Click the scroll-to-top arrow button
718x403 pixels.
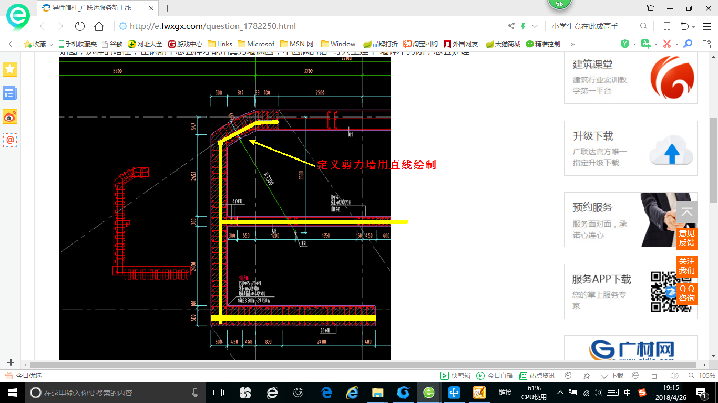coord(687,213)
